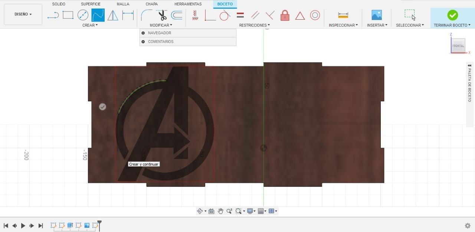Select the Offset tool
The width and height of the screenshot is (475, 232).
tap(177, 15)
